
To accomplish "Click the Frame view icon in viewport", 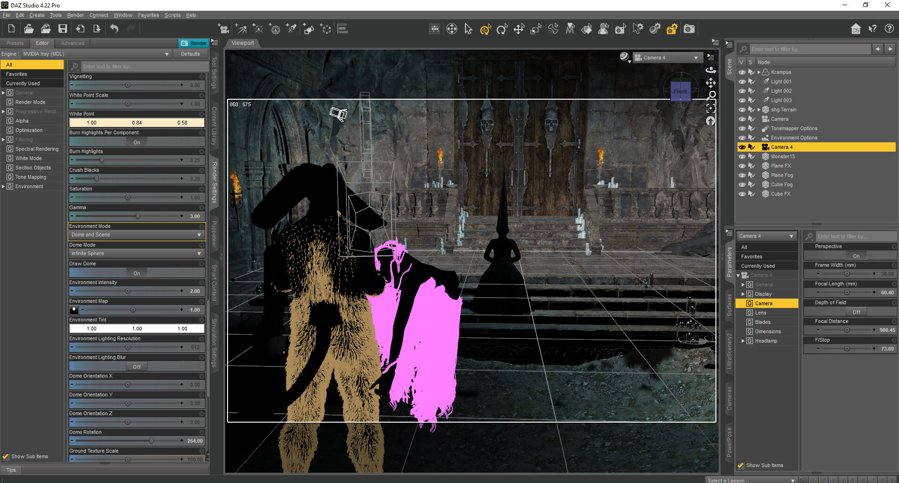I will (711, 108).
